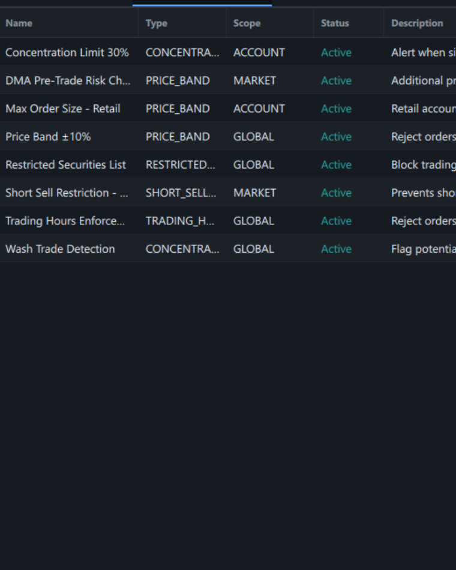Click PRICE_BAND type in DMA Pre-Trade row
This screenshot has height=570, width=456.
click(x=178, y=80)
